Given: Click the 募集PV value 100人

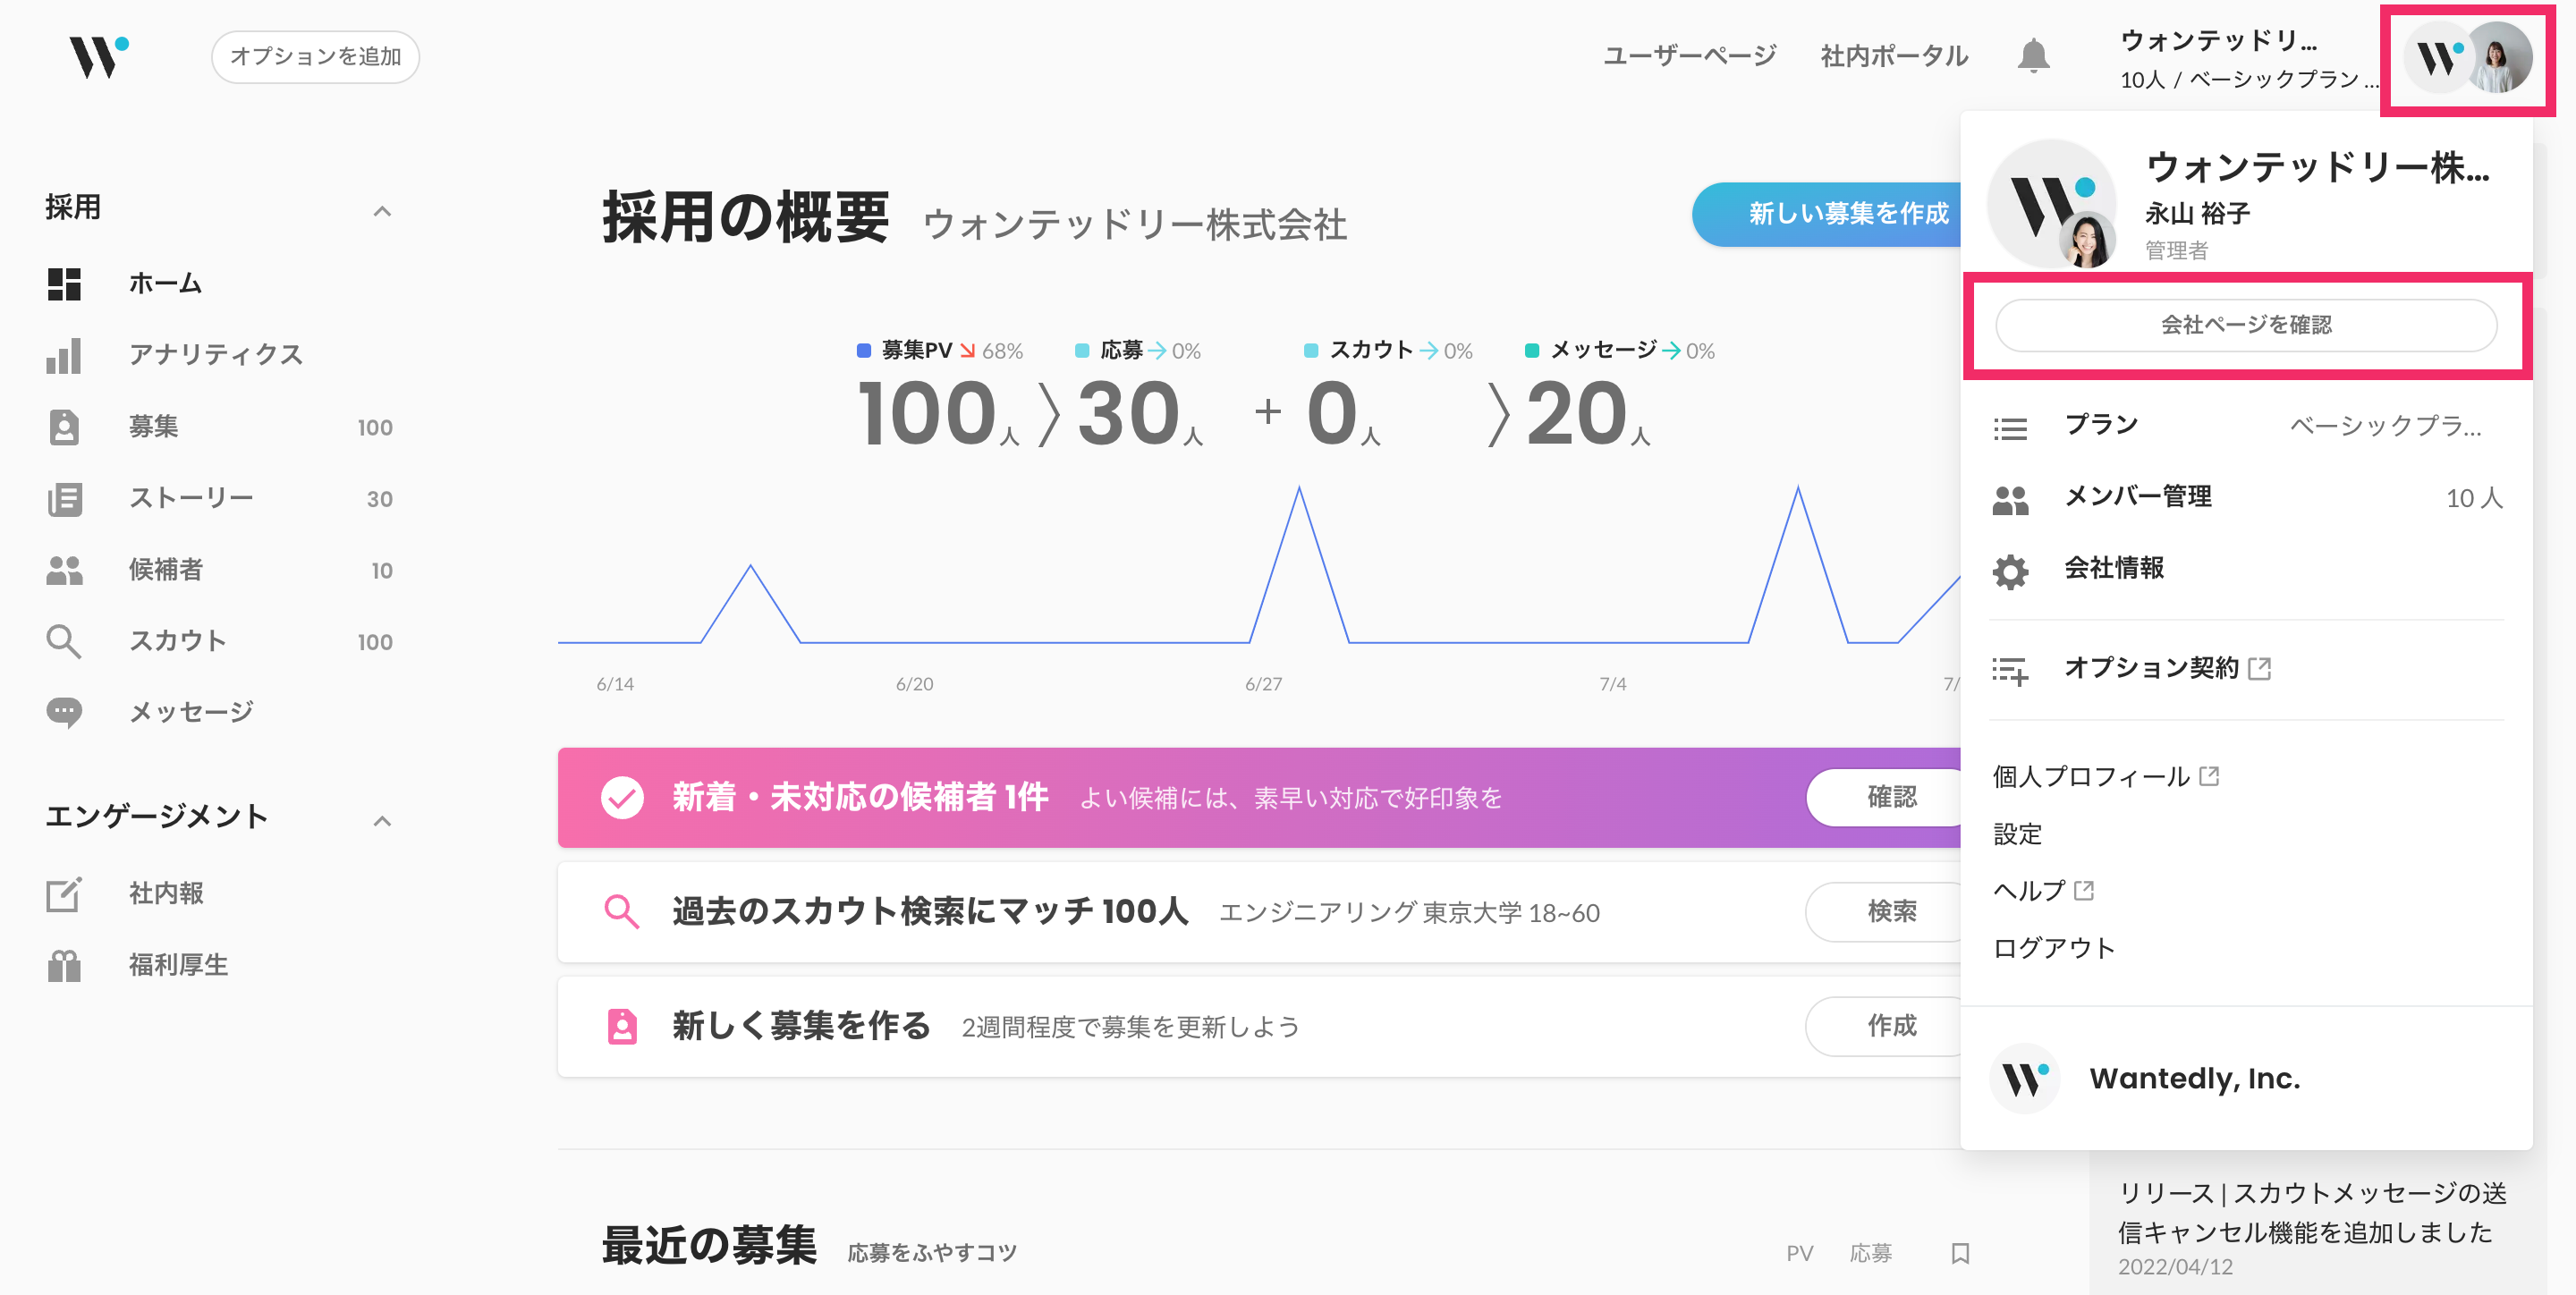Looking at the screenshot, I should coord(938,414).
